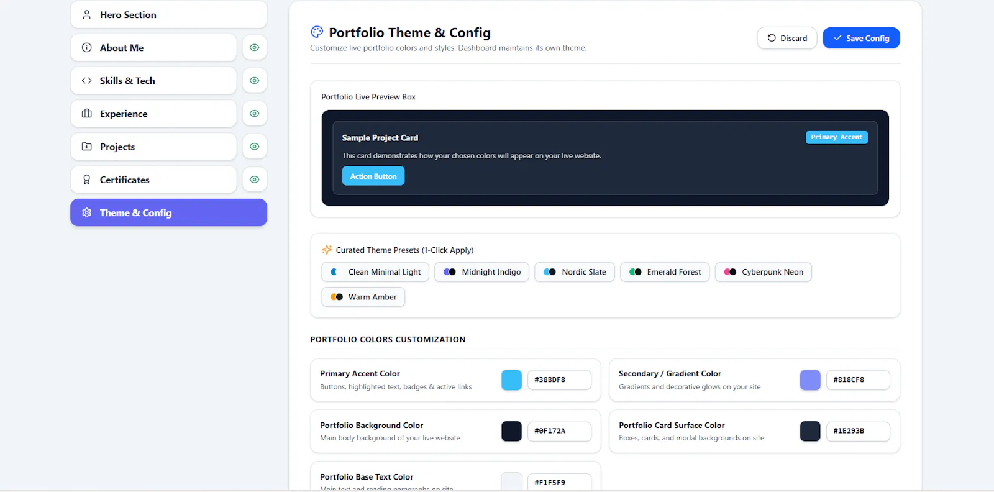Click the #F1F5F9 hex input field

coord(559,482)
